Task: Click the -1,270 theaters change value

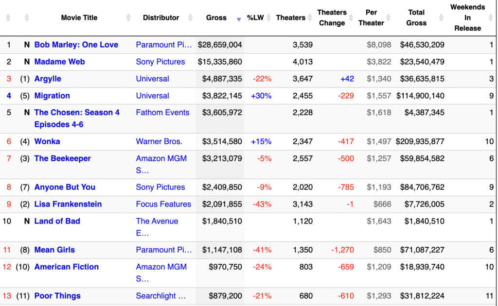Action: pyautogui.click(x=343, y=250)
